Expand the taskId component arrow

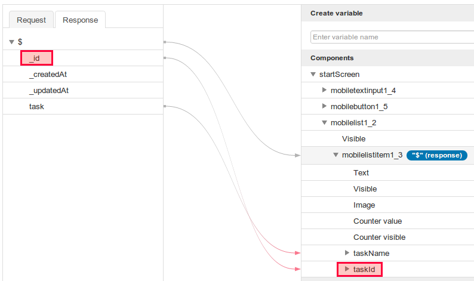pos(347,270)
